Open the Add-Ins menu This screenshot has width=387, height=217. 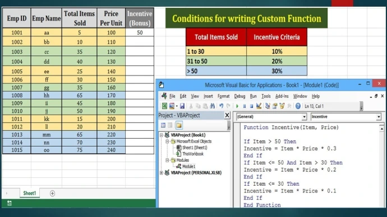tap(282, 96)
